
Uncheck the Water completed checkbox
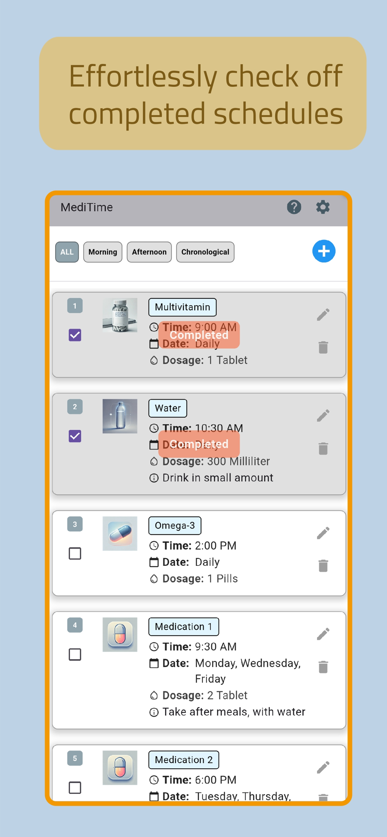click(75, 436)
